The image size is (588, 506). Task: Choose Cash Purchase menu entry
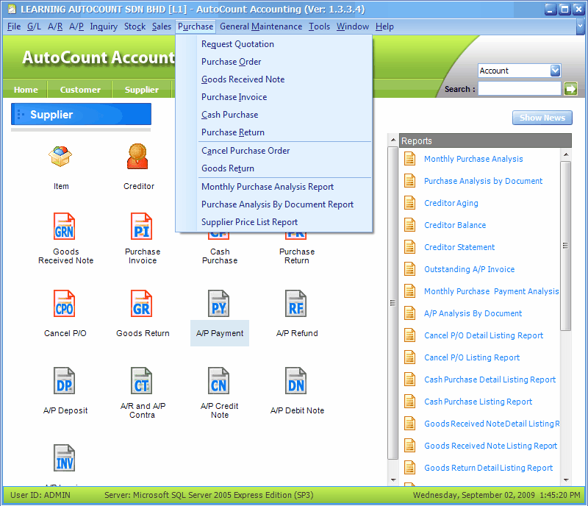tap(274, 115)
